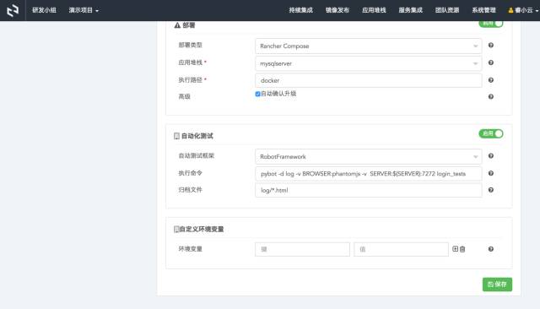Click the 自动确认升级 label text
The height and width of the screenshot is (309, 540).
[278, 94]
